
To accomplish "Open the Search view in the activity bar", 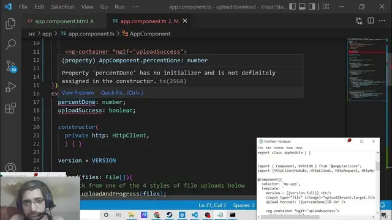I will tap(10, 45).
